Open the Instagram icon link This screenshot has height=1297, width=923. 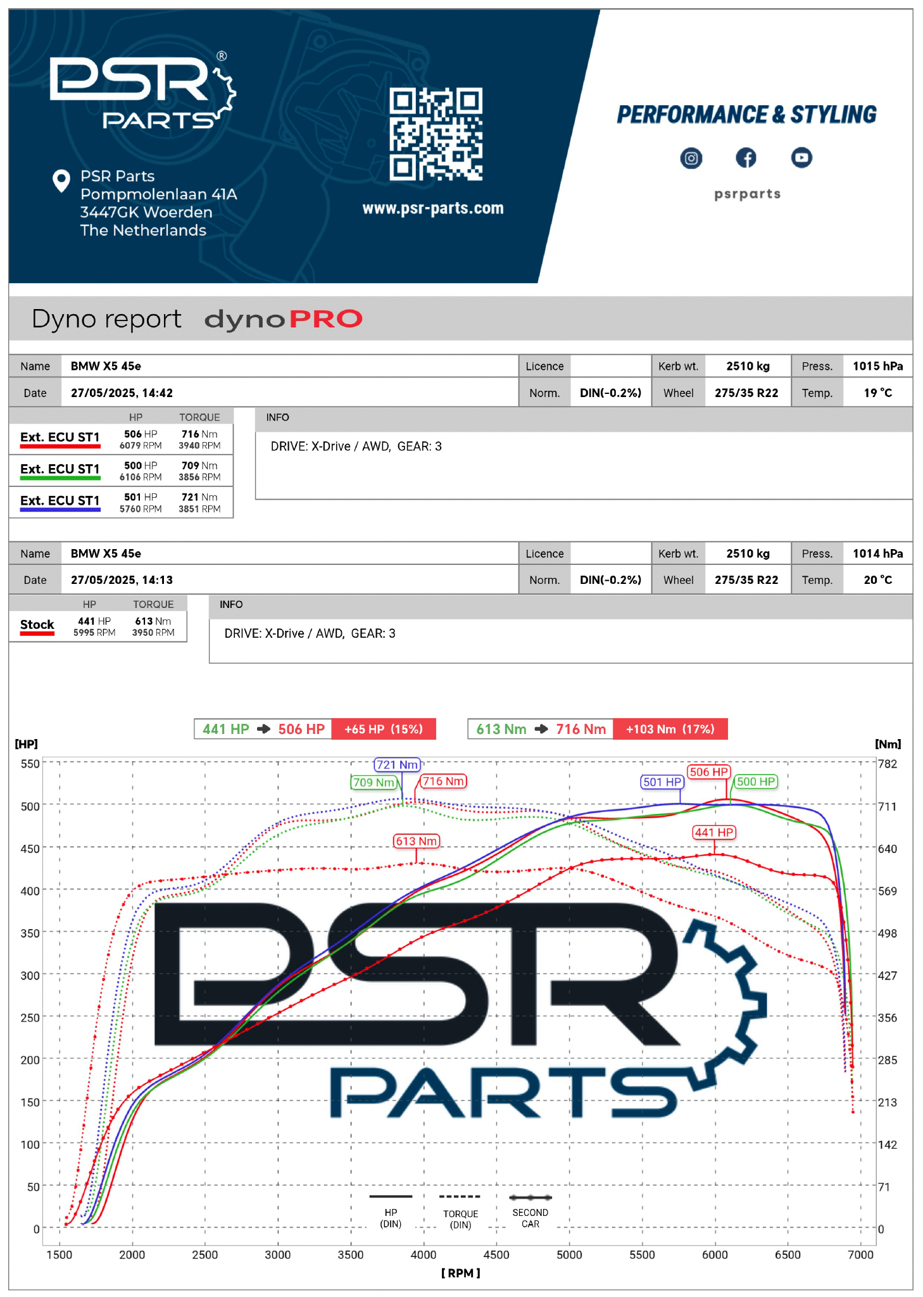(x=691, y=158)
